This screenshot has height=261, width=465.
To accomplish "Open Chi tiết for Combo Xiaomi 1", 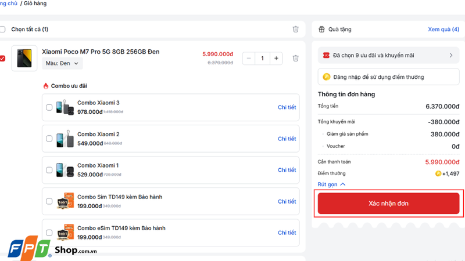I will (x=287, y=170).
